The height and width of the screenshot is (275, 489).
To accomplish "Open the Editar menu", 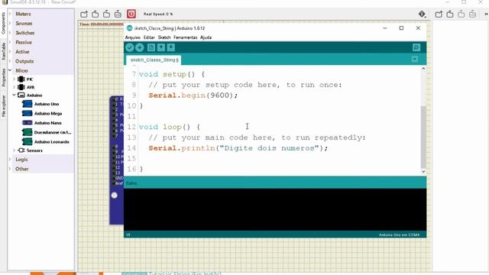I will pos(149,37).
